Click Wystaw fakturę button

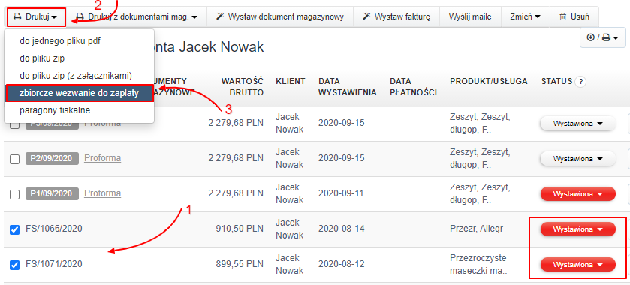pos(396,16)
